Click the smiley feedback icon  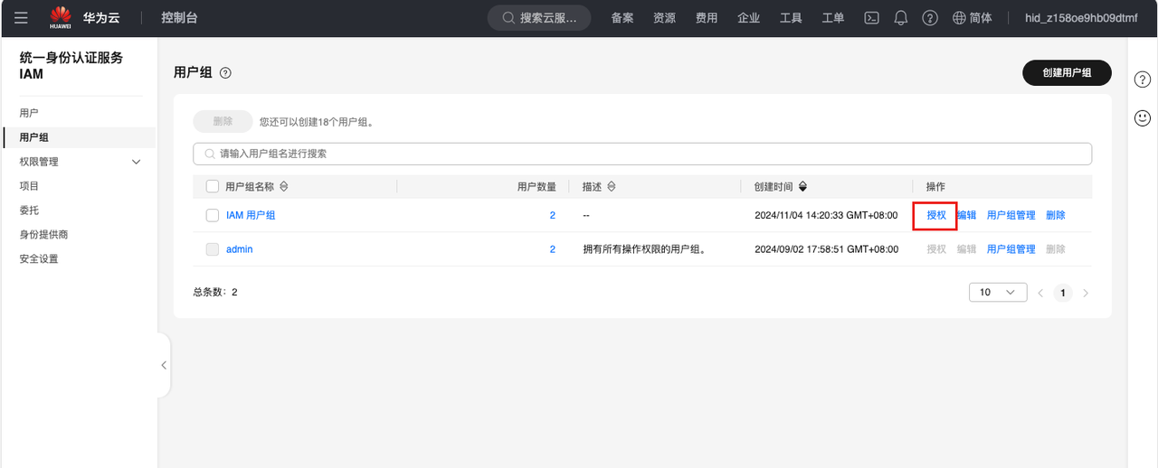pos(1143,118)
